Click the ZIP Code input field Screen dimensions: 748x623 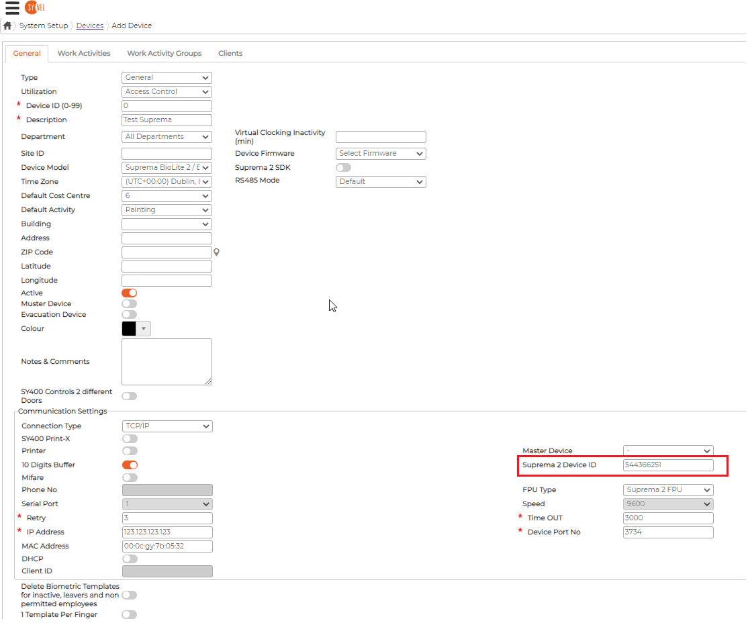[167, 252]
